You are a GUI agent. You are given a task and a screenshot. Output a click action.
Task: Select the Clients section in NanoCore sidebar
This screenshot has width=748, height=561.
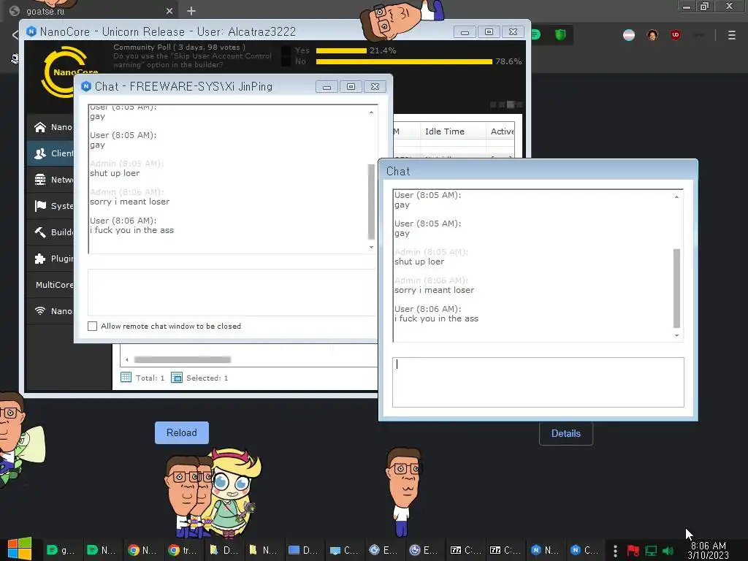pos(50,153)
